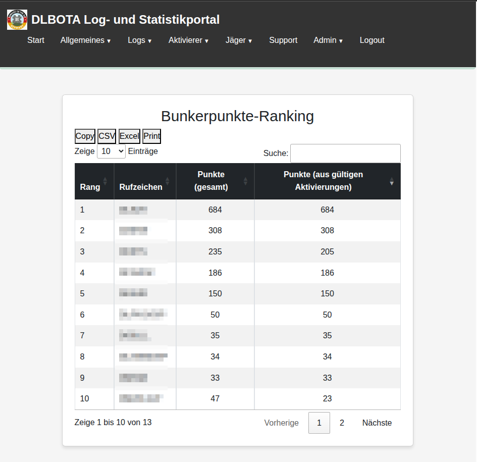Export the ranking as CSV

tap(107, 136)
